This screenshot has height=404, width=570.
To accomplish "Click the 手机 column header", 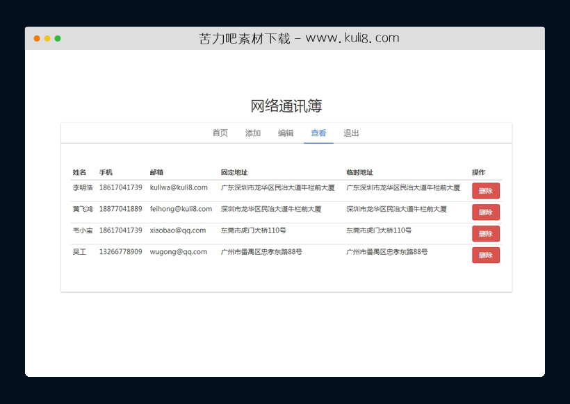I will click(107, 172).
